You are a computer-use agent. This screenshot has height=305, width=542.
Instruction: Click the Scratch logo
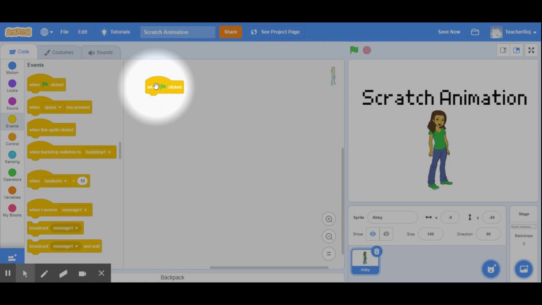18,32
